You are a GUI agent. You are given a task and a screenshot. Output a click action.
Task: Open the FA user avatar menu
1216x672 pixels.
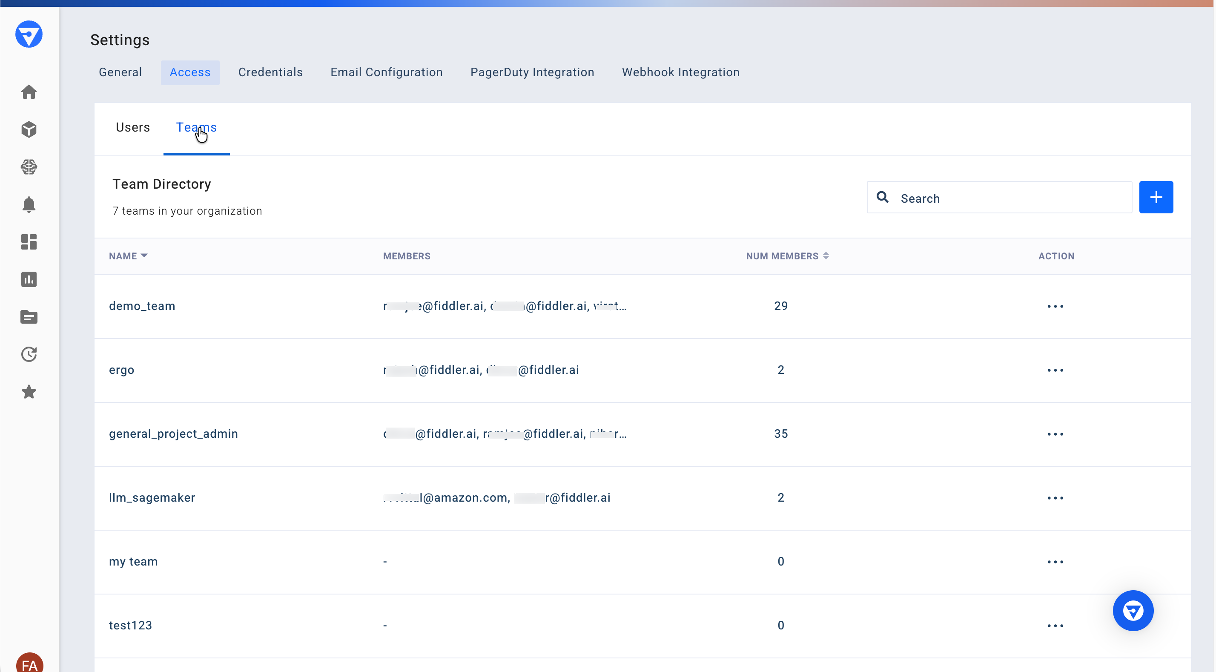[x=29, y=663]
